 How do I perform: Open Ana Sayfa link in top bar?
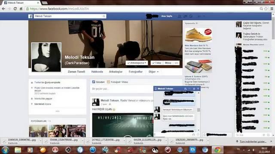pyautogui.click(x=167, y=16)
